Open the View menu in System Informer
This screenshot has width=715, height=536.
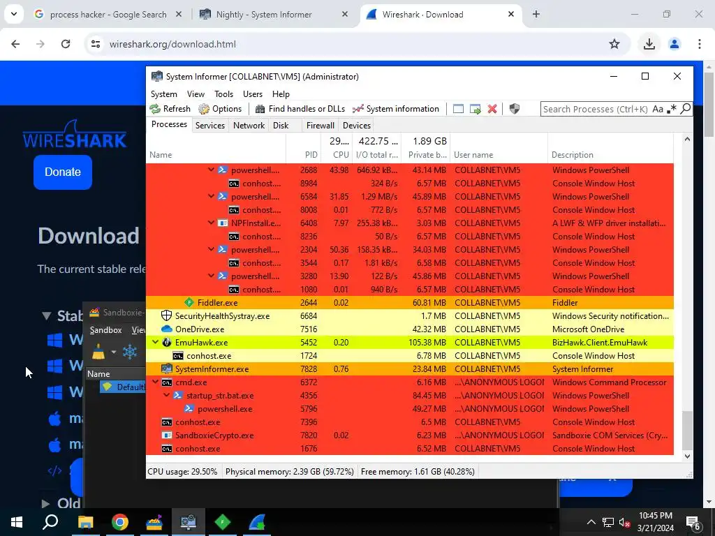196,94
